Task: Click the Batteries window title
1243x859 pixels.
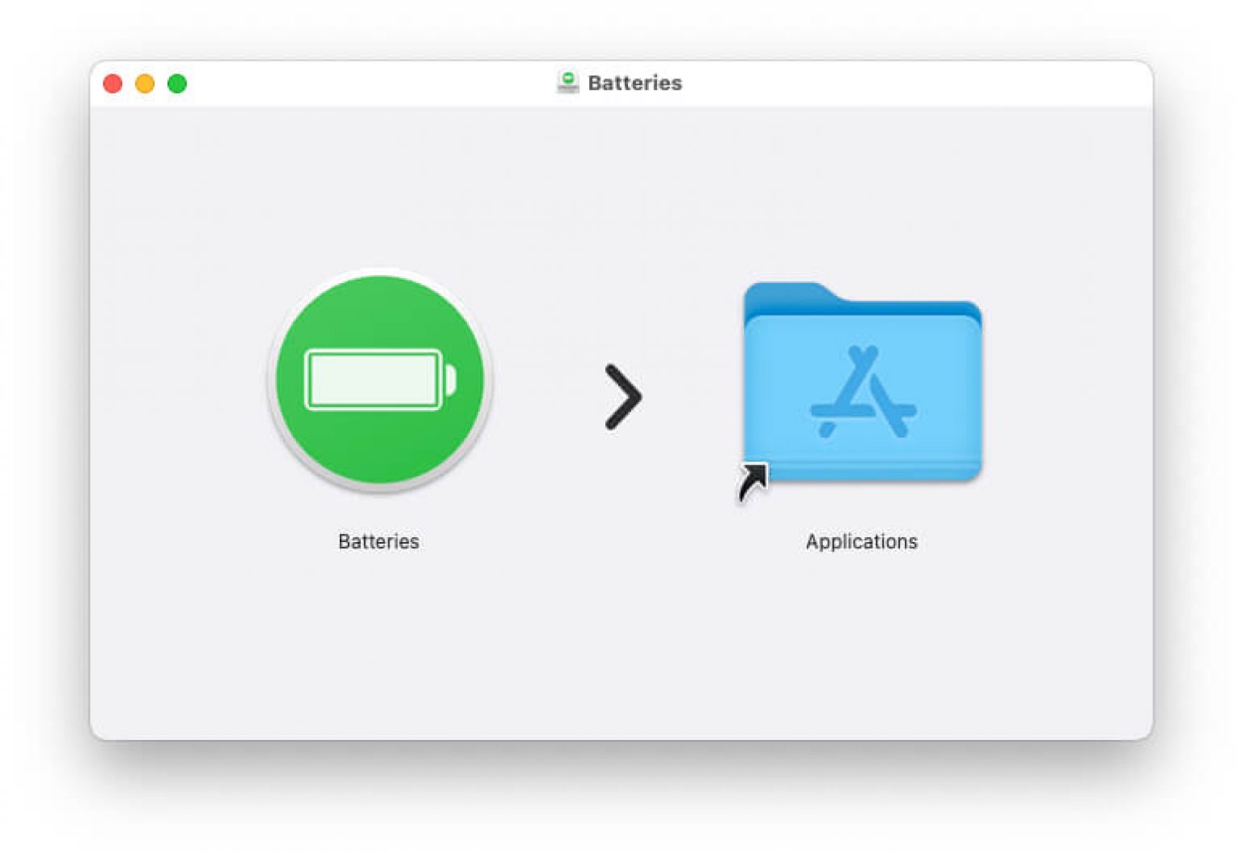Action: click(x=634, y=82)
